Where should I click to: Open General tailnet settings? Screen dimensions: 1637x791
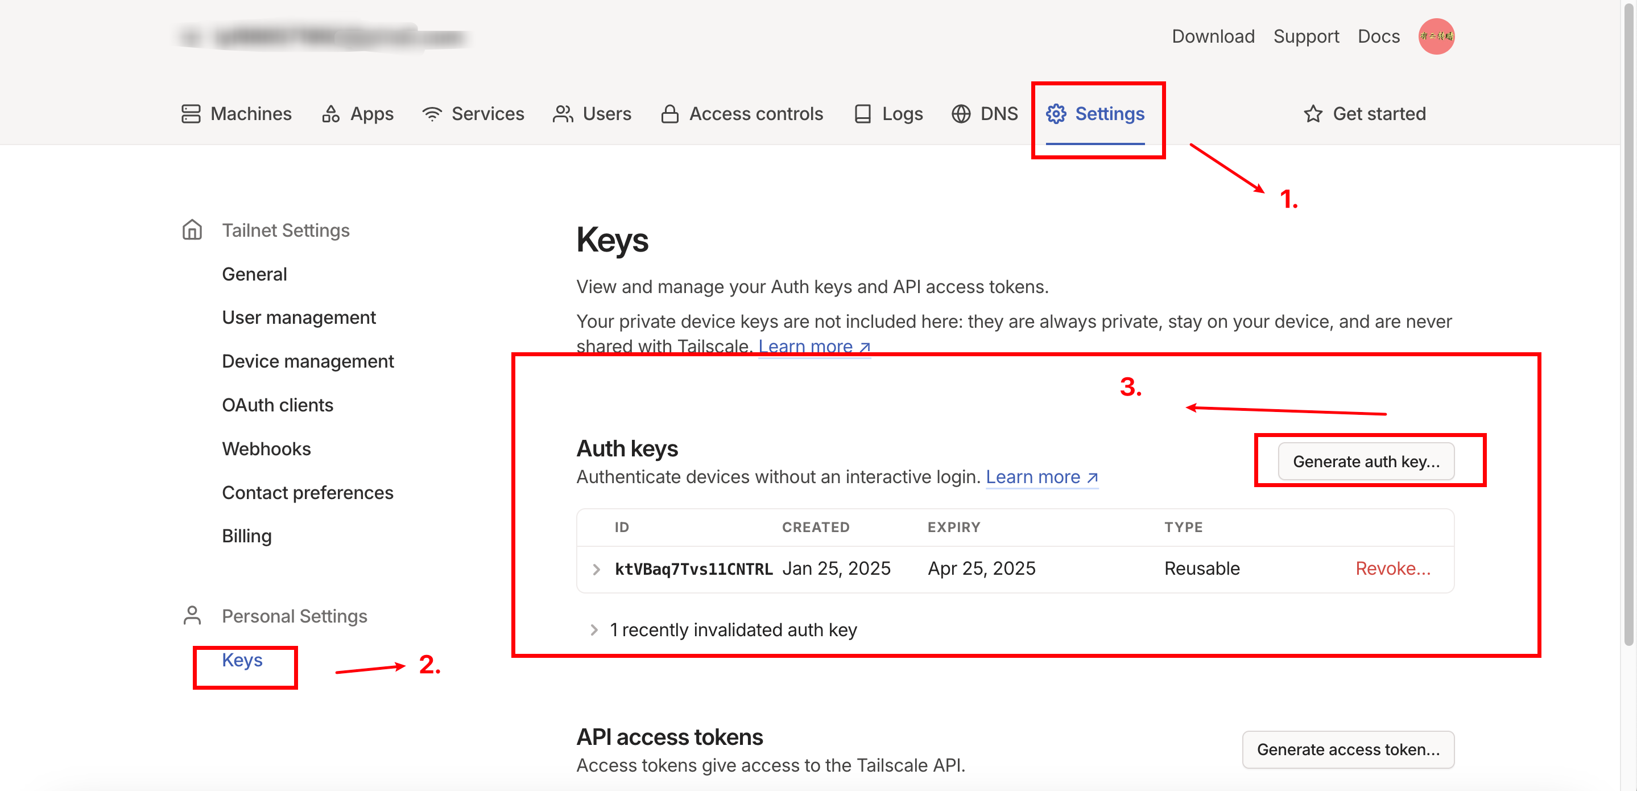[254, 274]
